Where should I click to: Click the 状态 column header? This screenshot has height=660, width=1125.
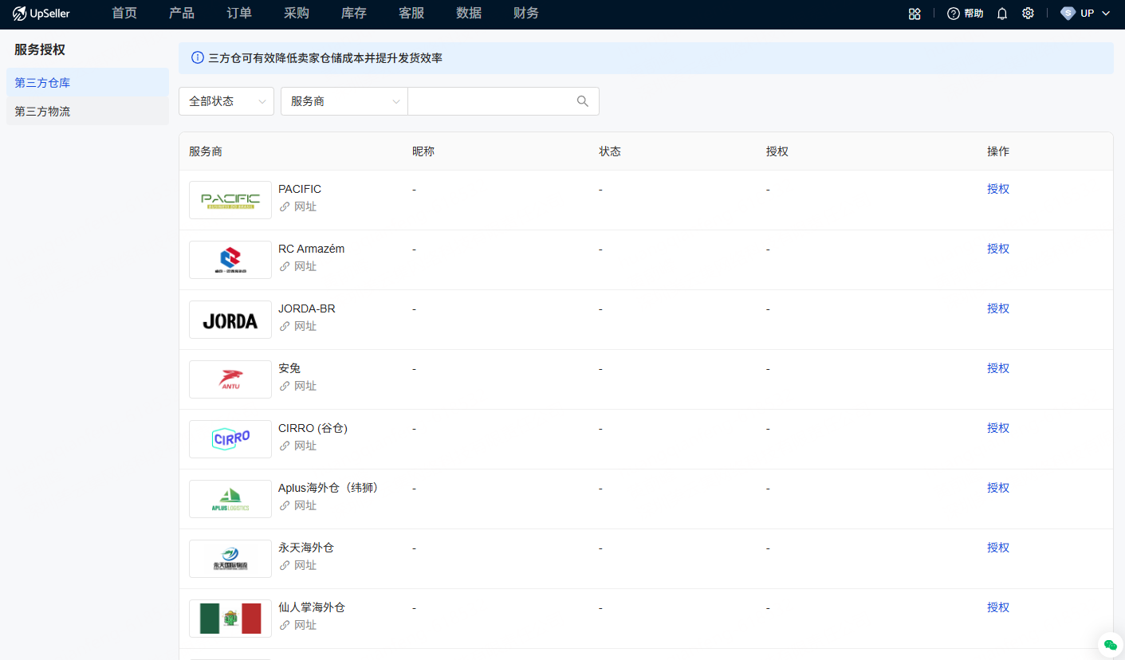point(610,151)
